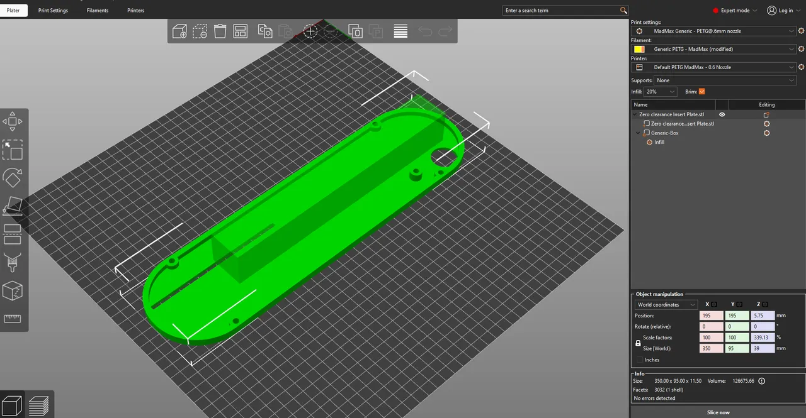Click the Arrange objects icon
The image size is (806, 418).
click(x=240, y=31)
